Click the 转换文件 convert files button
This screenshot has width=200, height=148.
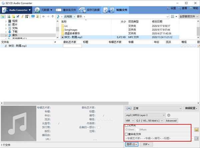(116, 10)
